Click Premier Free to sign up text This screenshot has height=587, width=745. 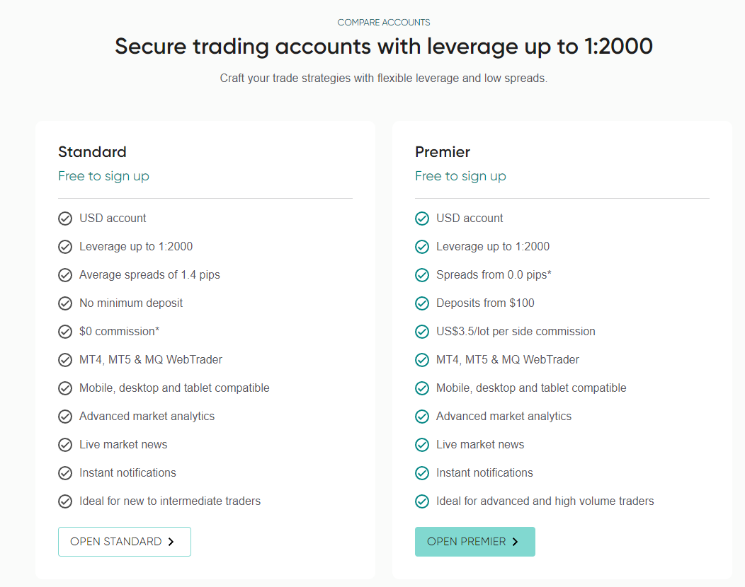pyautogui.click(x=460, y=176)
